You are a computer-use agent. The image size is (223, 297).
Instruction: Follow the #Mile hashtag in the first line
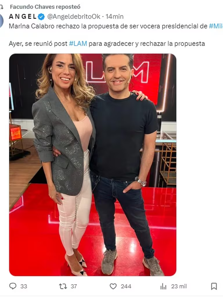pos(216,26)
